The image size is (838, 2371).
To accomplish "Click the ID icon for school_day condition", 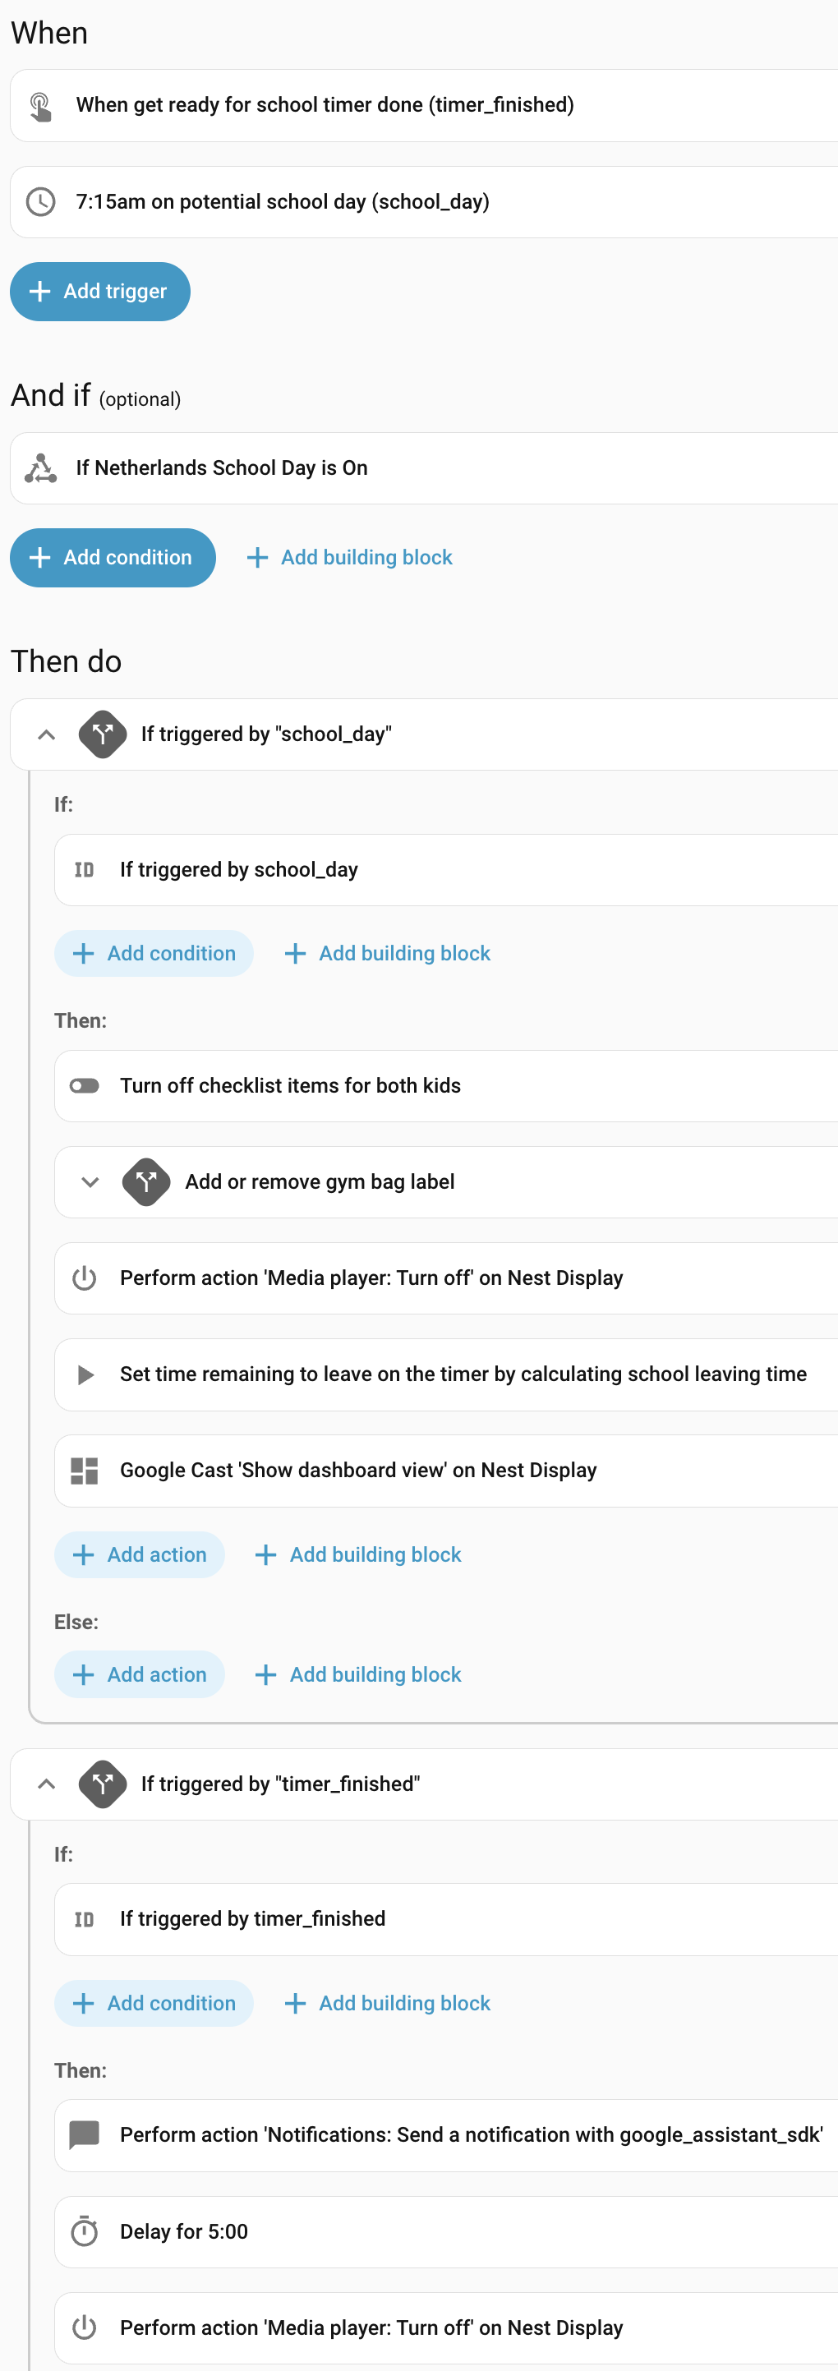I will (84, 870).
